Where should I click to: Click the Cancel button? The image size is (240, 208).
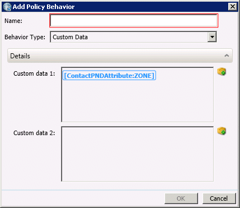(x=219, y=198)
